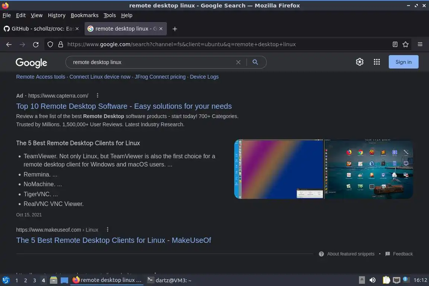The height and width of the screenshot is (286, 429).
Task: Open the Remote Access tools link
Action: pyautogui.click(x=41, y=77)
